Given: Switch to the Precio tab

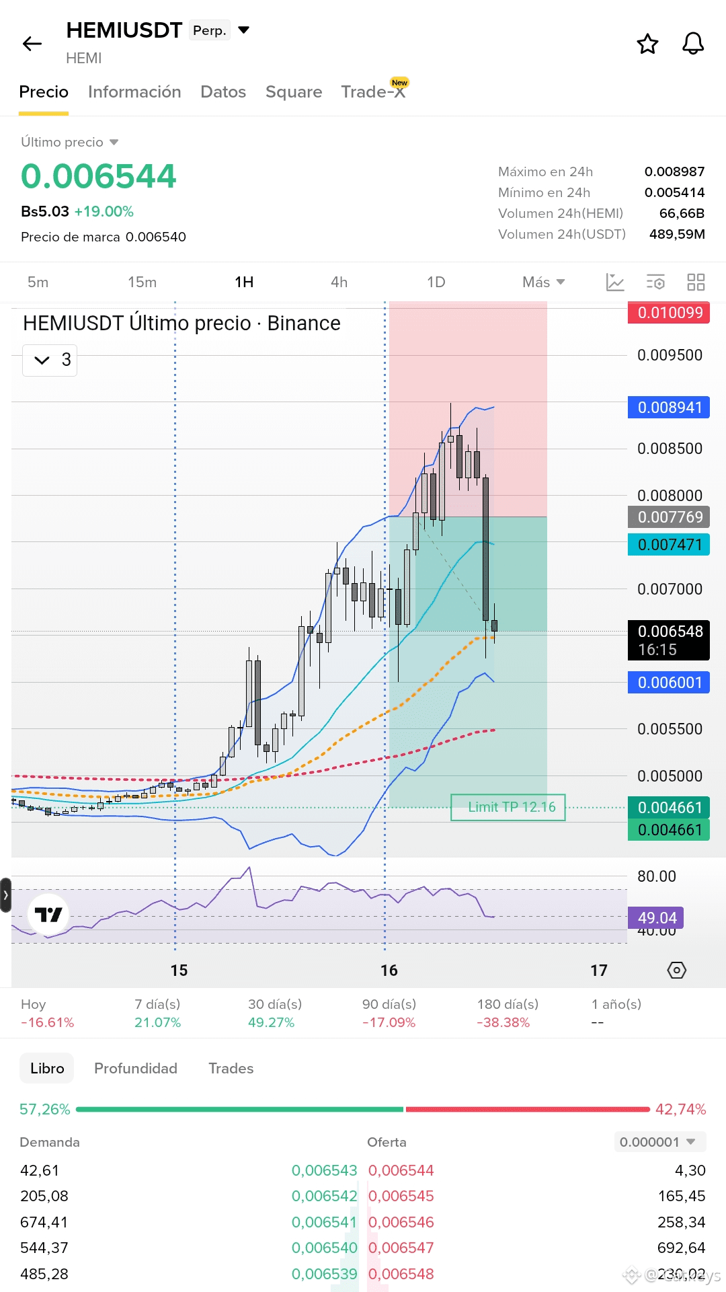Looking at the screenshot, I should 44,92.
